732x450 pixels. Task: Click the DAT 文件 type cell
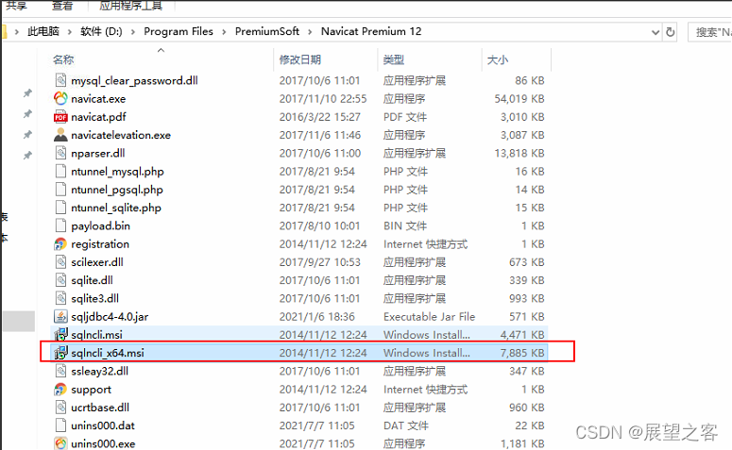pos(406,425)
